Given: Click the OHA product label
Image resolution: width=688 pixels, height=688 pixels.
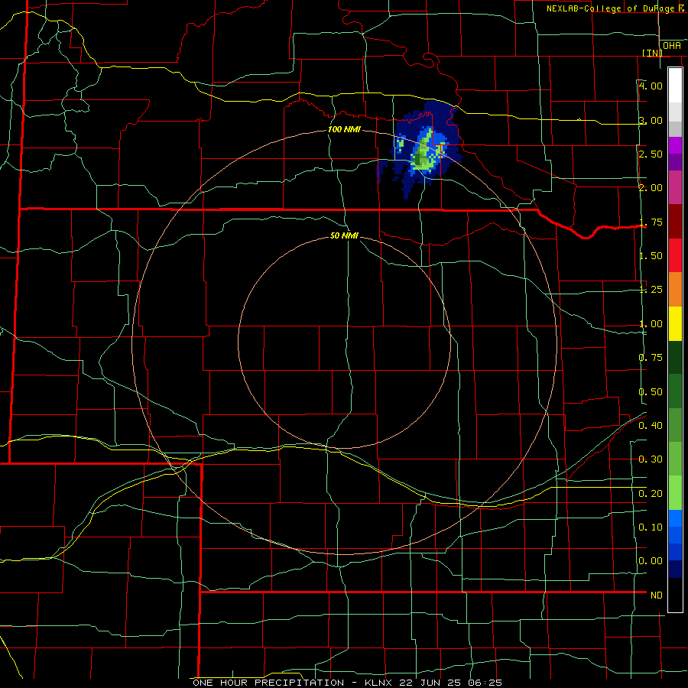Looking at the screenshot, I should tap(672, 46).
